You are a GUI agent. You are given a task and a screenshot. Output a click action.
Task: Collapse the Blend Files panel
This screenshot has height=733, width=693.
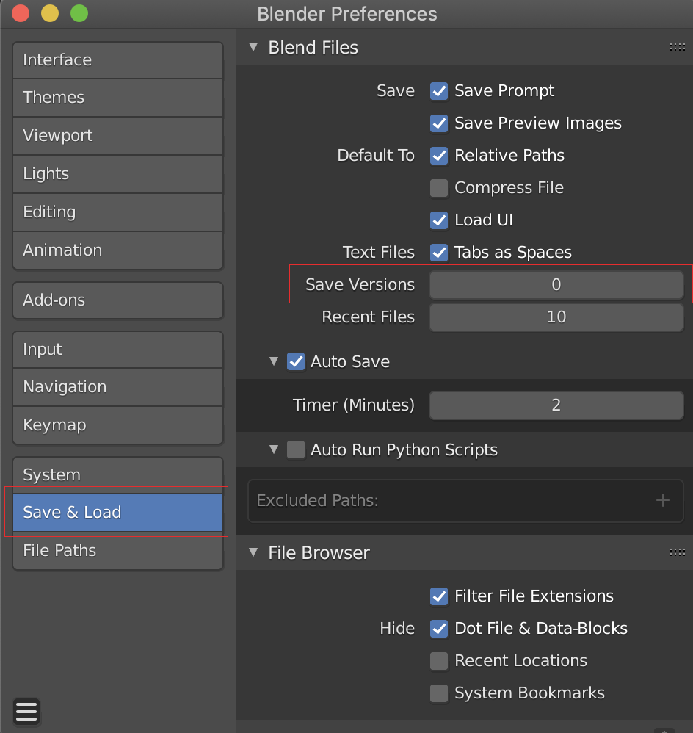pos(253,47)
